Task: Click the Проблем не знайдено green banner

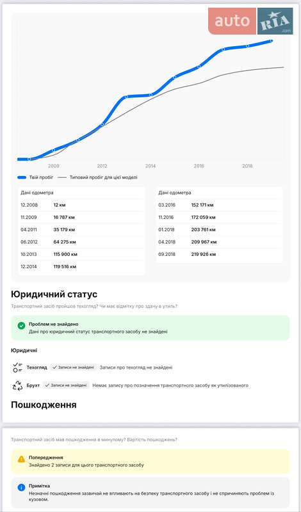Action: (x=150, y=328)
